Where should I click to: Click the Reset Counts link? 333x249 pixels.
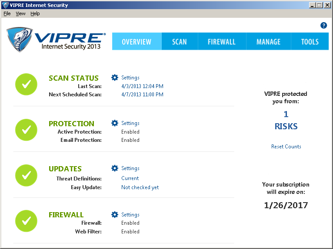click(x=286, y=147)
